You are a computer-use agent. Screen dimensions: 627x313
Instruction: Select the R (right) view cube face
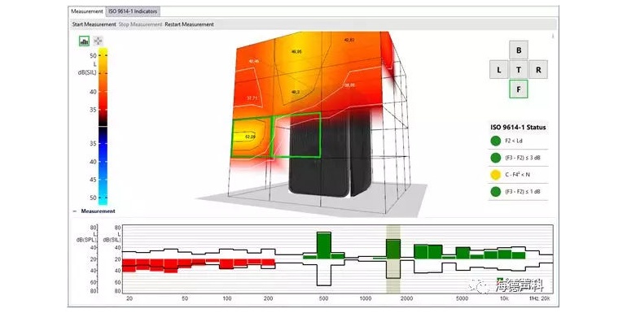pyautogui.click(x=538, y=70)
